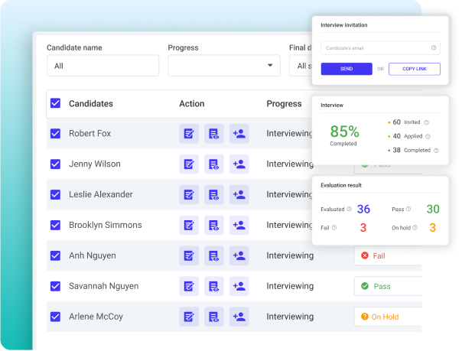Open Anh Nguyen's Fail decision dropdown
Image resolution: width=462 pixels, height=351 pixels.
click(388, 255)
